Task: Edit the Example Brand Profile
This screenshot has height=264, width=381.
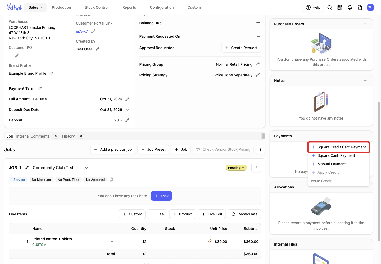Action: coord(52,73)
